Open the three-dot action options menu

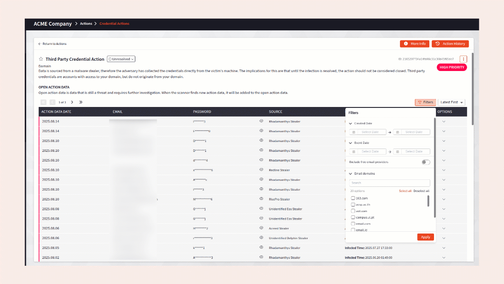[x=463, y=59]
